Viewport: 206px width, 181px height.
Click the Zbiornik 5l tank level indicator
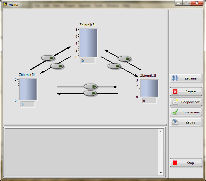click(28, 90)
